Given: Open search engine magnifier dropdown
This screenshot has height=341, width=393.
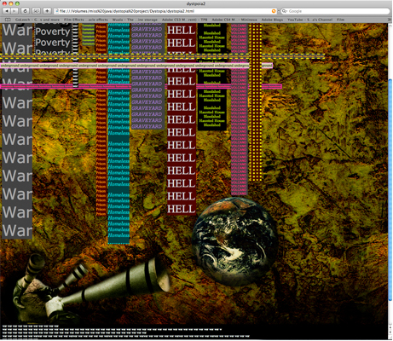Looking at the screenshot, I should tap(285, 11).
